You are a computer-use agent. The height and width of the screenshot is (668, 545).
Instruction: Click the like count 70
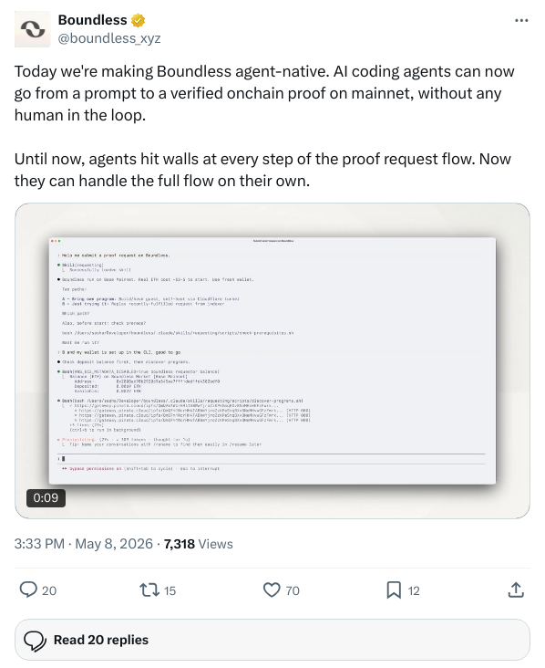click(x=293, y=590)
